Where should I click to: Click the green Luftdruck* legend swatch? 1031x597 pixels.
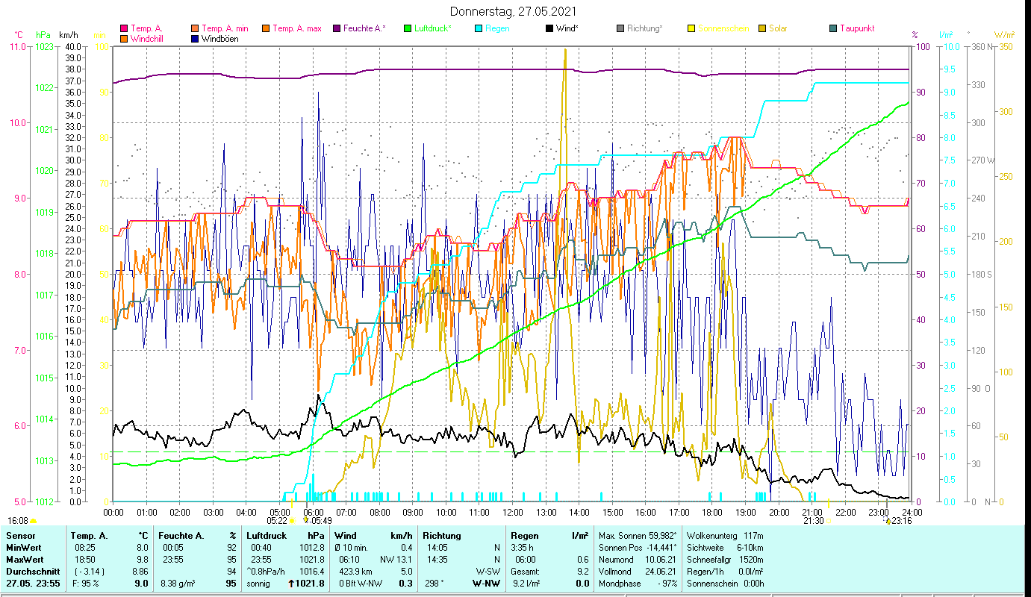point(407,28)
